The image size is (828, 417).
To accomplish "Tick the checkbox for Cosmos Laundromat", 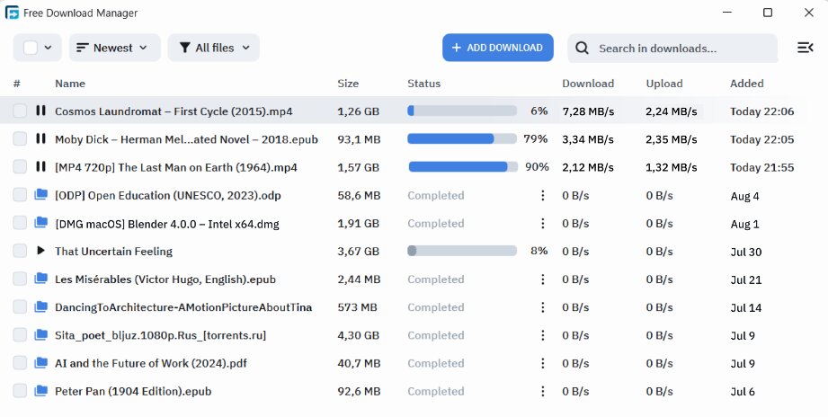I will (x=20, y=111).
